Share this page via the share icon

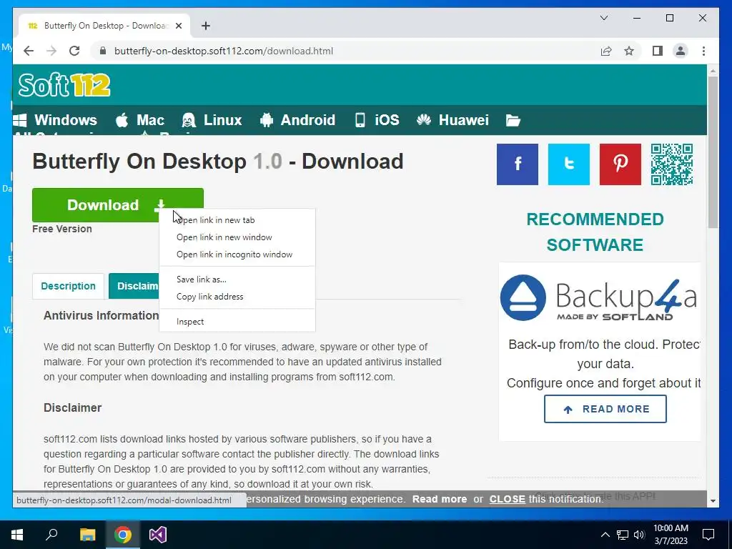tap(606, 51)
